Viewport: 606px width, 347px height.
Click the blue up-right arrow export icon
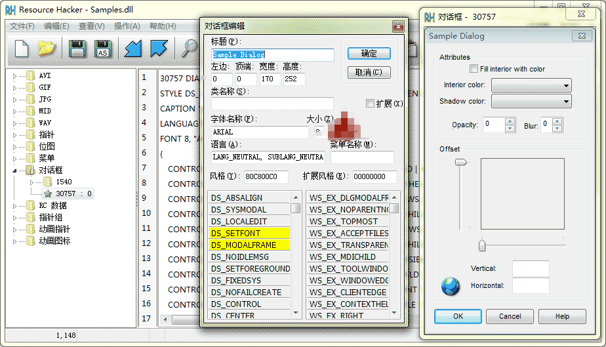point(159,49)
